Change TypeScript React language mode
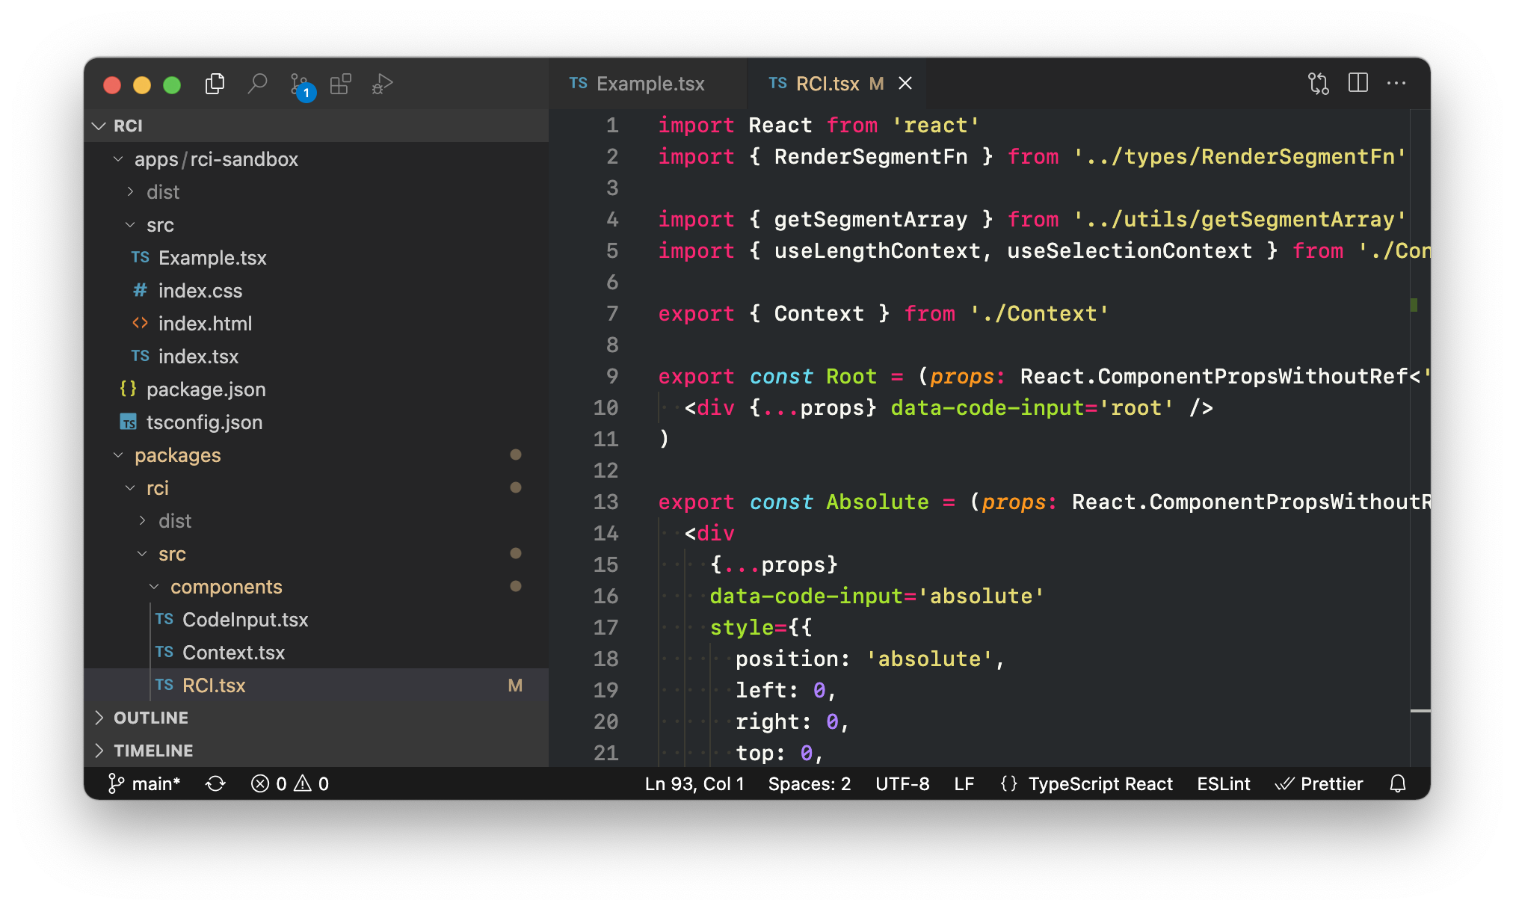The width and height of the screenshot is (1516, 912). (x=1100, y=783)
